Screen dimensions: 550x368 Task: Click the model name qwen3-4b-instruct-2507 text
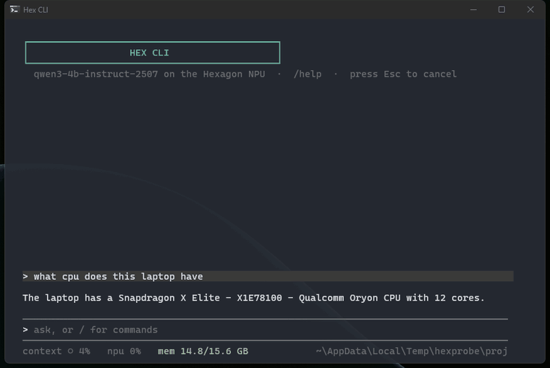coord(96,74)
